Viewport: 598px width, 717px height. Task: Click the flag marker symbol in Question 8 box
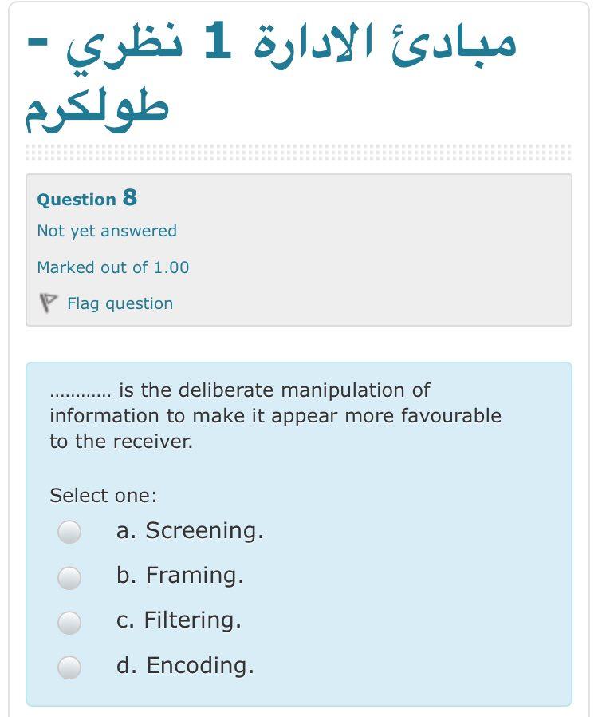point(50,303)
